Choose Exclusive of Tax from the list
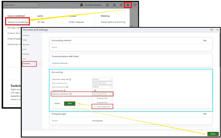Image resolution: width=221 pixels, height=138 pixels. (x=102, y=98)
